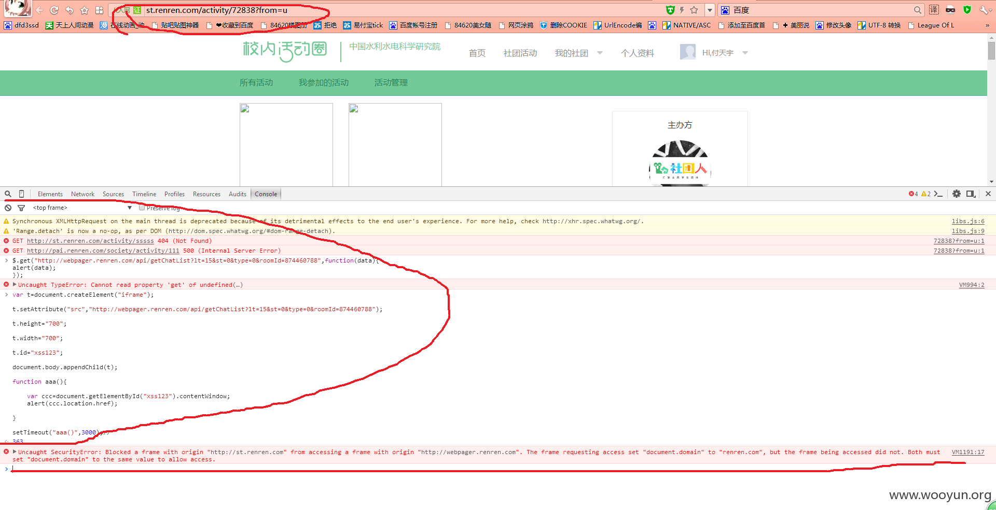Open DevTools settings gear icon
Image resolution: width=996 pixels, height=510 pixels.
click(957, 194)
